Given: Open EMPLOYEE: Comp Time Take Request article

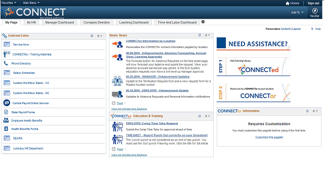Looking at the screenshot, I should pyautogui.click(x=152, y=123).
